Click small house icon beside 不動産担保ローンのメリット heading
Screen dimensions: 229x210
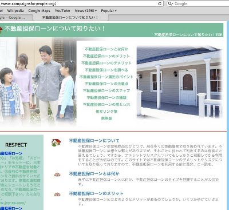click(57, 194)
